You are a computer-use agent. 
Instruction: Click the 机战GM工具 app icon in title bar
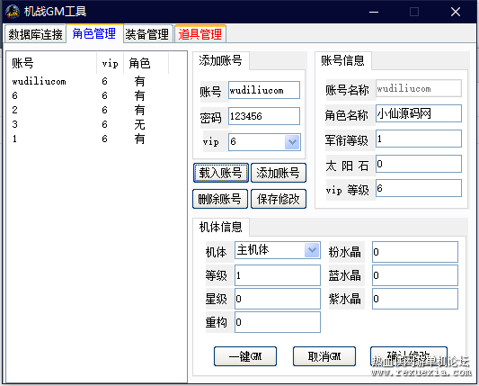coord(13,12)
